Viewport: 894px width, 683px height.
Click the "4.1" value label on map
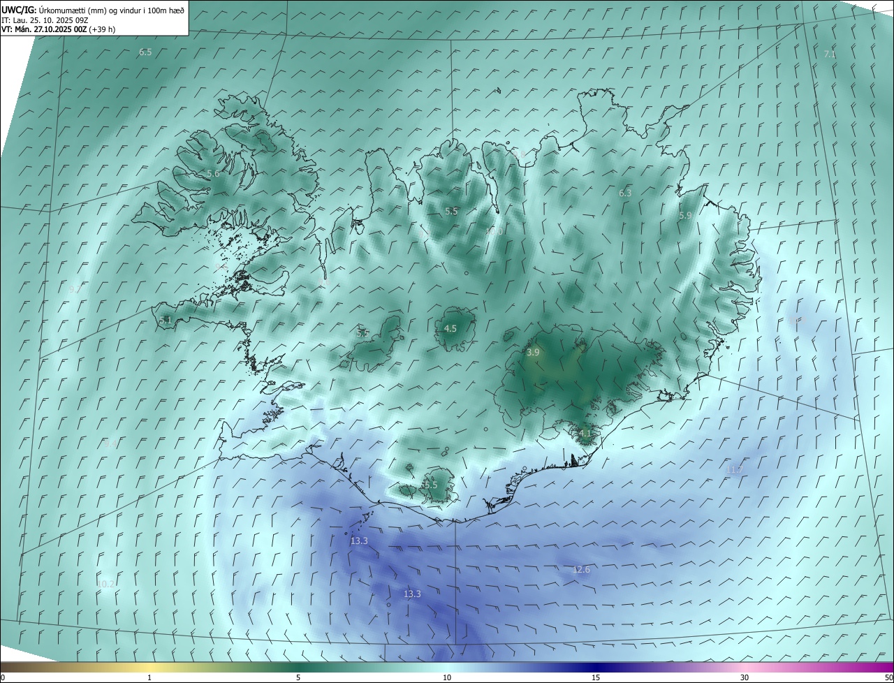[585, 433]
